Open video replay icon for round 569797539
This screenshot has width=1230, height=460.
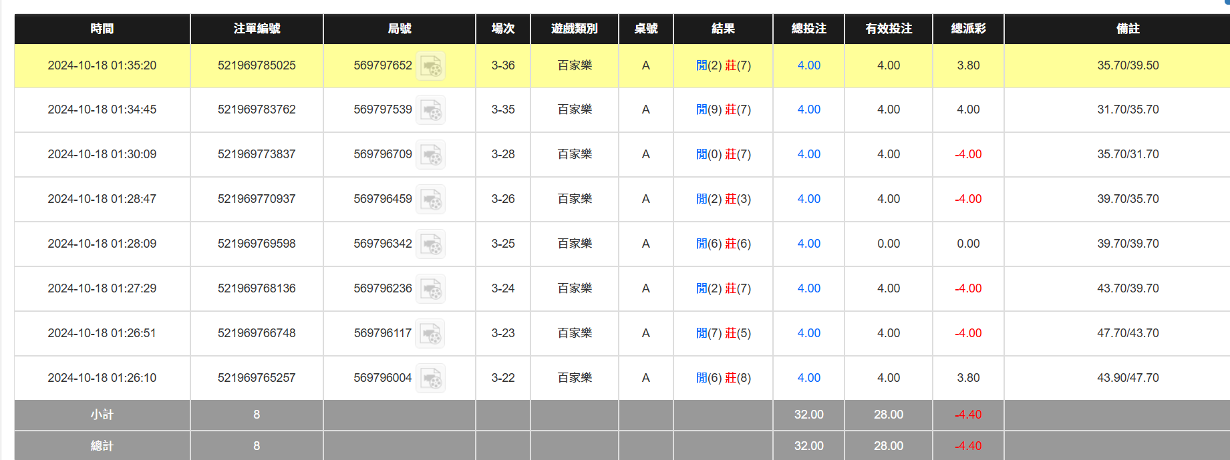tap(430, 110)
